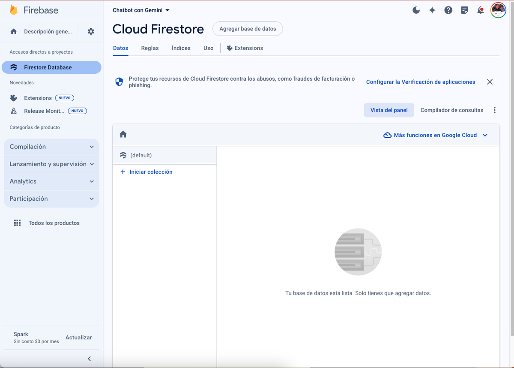Click the Extensions puzzle icon in sidebar
This screenshot has height=368, width=514.
(x=14, y=98)
